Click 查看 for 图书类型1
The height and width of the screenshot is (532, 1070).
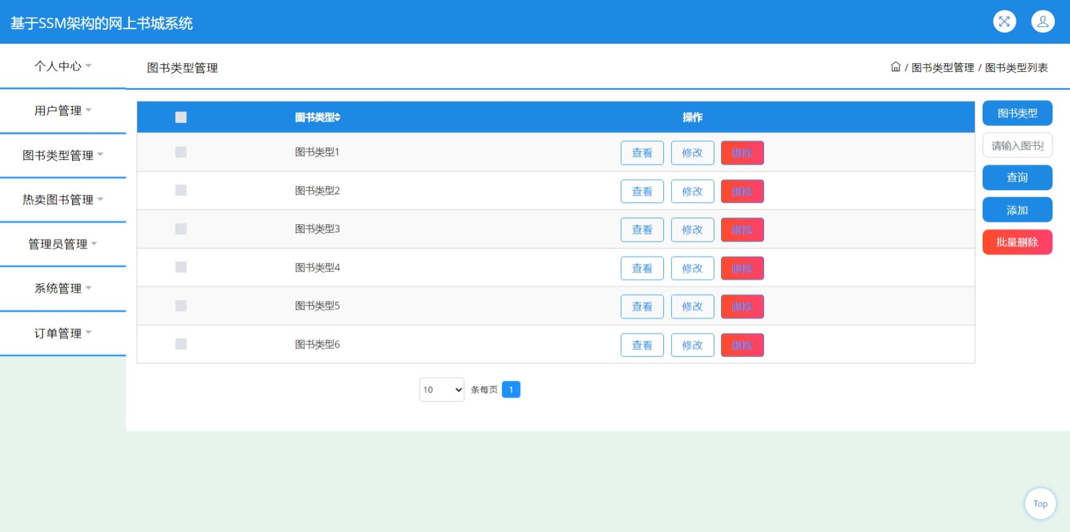coord(642,153)
